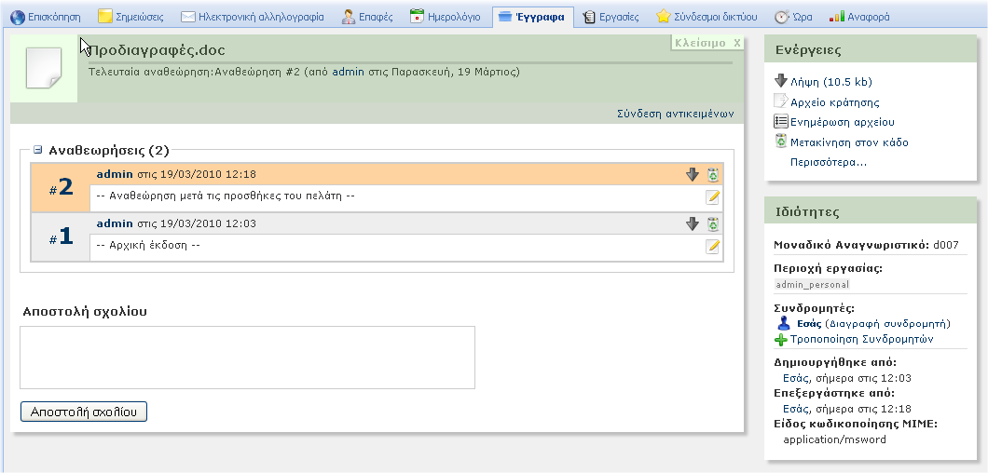Download revision #2 using the arrow icon
This screenshot has width=988, height=473.
693,174
